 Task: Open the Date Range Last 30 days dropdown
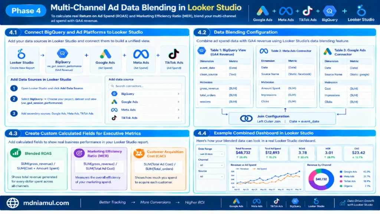[211, 154]
